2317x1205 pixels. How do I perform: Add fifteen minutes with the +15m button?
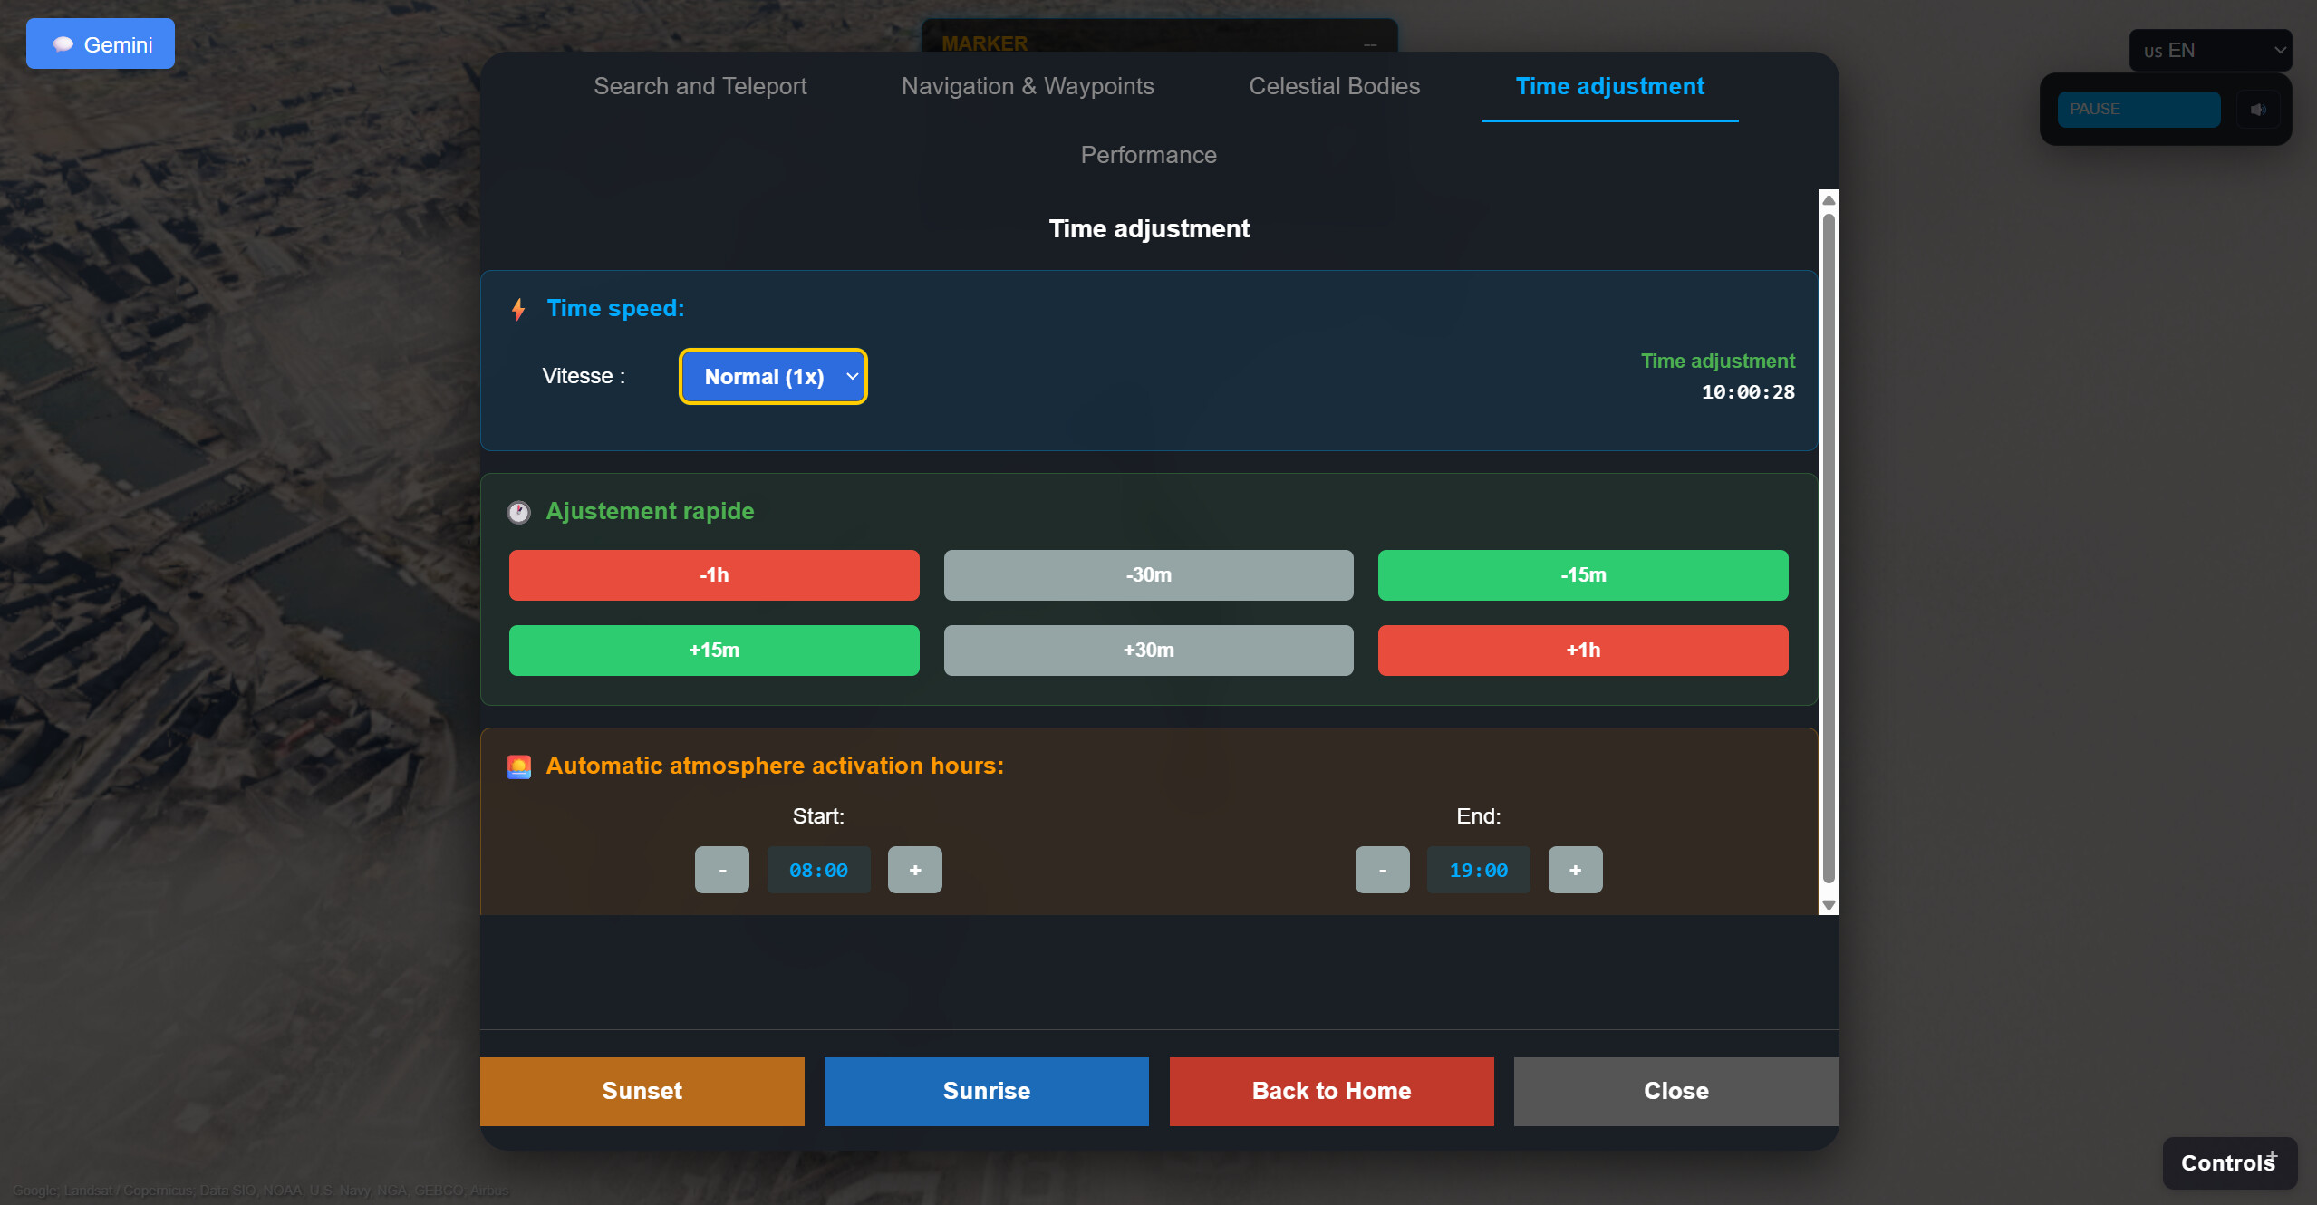click(x=713, y=650)
